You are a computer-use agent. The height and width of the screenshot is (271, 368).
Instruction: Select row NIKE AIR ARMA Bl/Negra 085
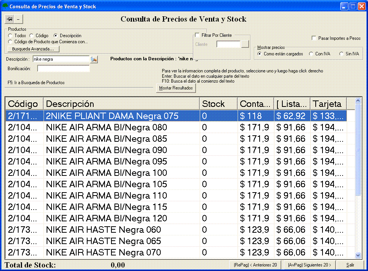176,139
